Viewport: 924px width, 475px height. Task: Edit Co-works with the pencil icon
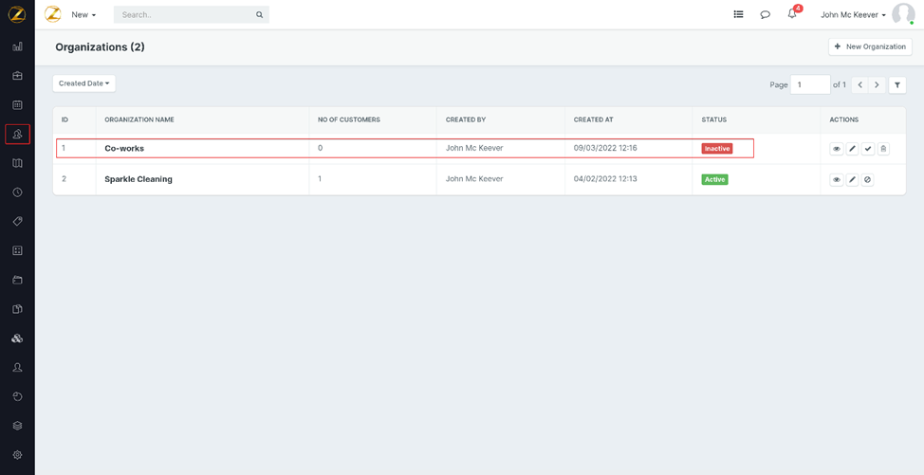(x=852, y=149)
